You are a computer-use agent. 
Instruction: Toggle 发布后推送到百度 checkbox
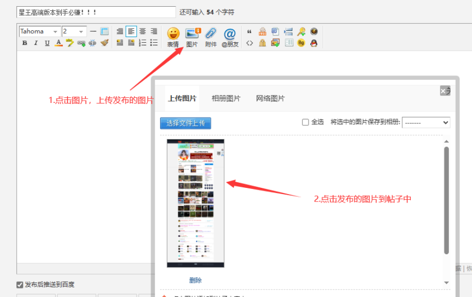pos(20,285)
